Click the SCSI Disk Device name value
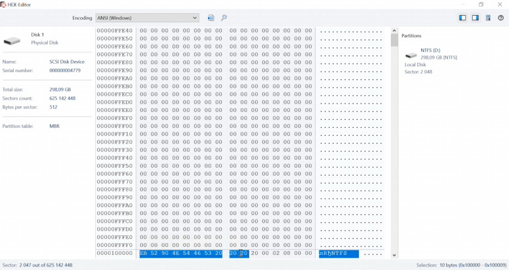509x270 pixels. coord(67,62)
